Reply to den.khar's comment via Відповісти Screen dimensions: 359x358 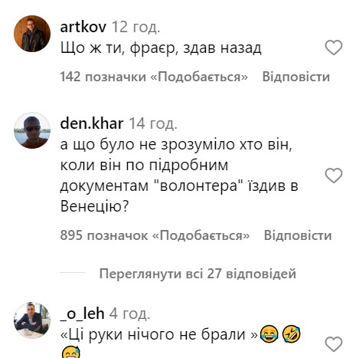(298, 235)
